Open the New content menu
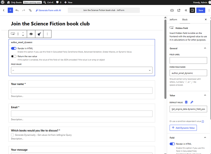 [x=68, y=2]
